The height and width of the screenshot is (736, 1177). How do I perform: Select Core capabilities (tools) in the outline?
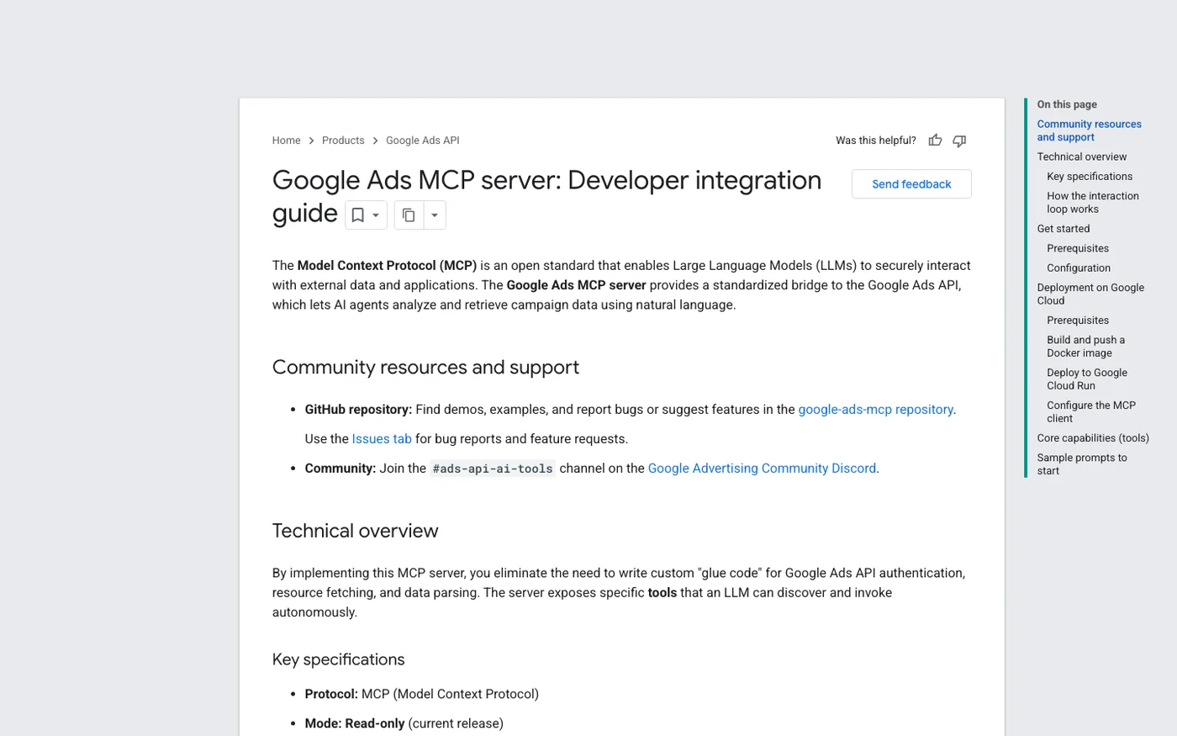click(1093, 438)
